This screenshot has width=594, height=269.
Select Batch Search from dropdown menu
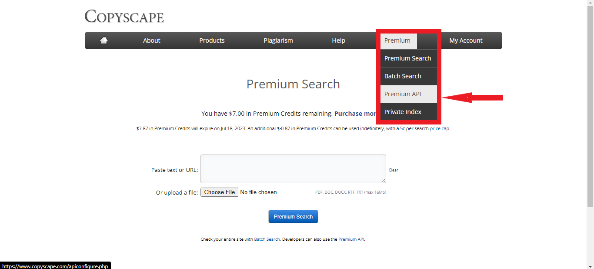pyautogui.click(x=409, y=76)
